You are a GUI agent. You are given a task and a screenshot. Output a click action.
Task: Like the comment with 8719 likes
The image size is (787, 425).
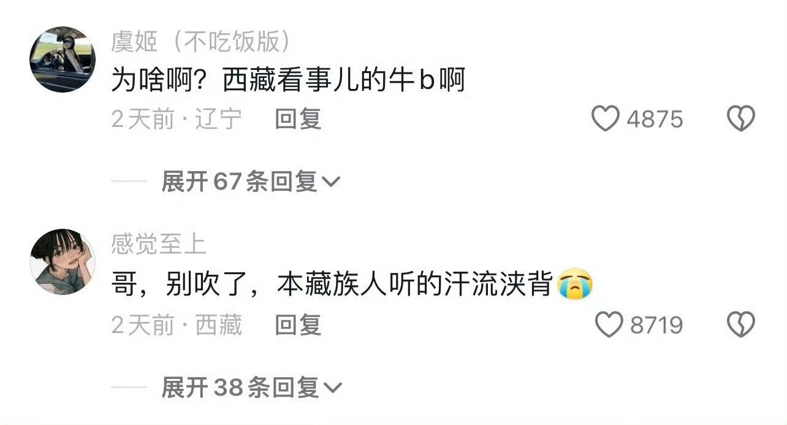pos(610,325)
